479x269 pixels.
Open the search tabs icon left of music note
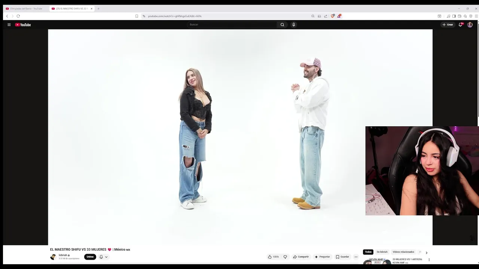[439, 16]
